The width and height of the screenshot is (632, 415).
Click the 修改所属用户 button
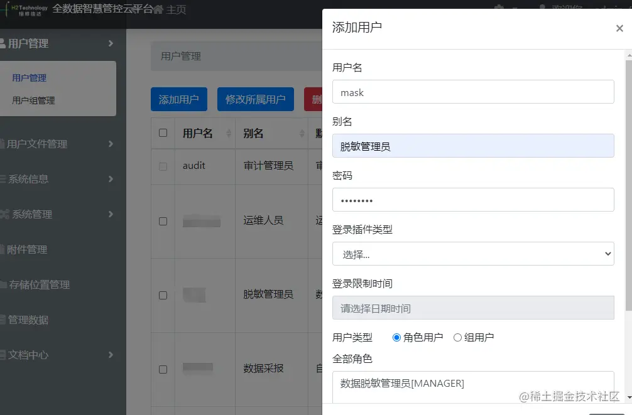255,99
